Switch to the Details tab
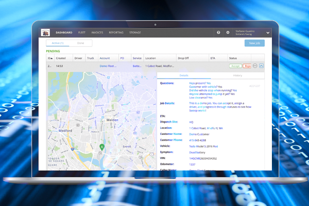This screenshot has width=309, height=206. click(184, 76)
